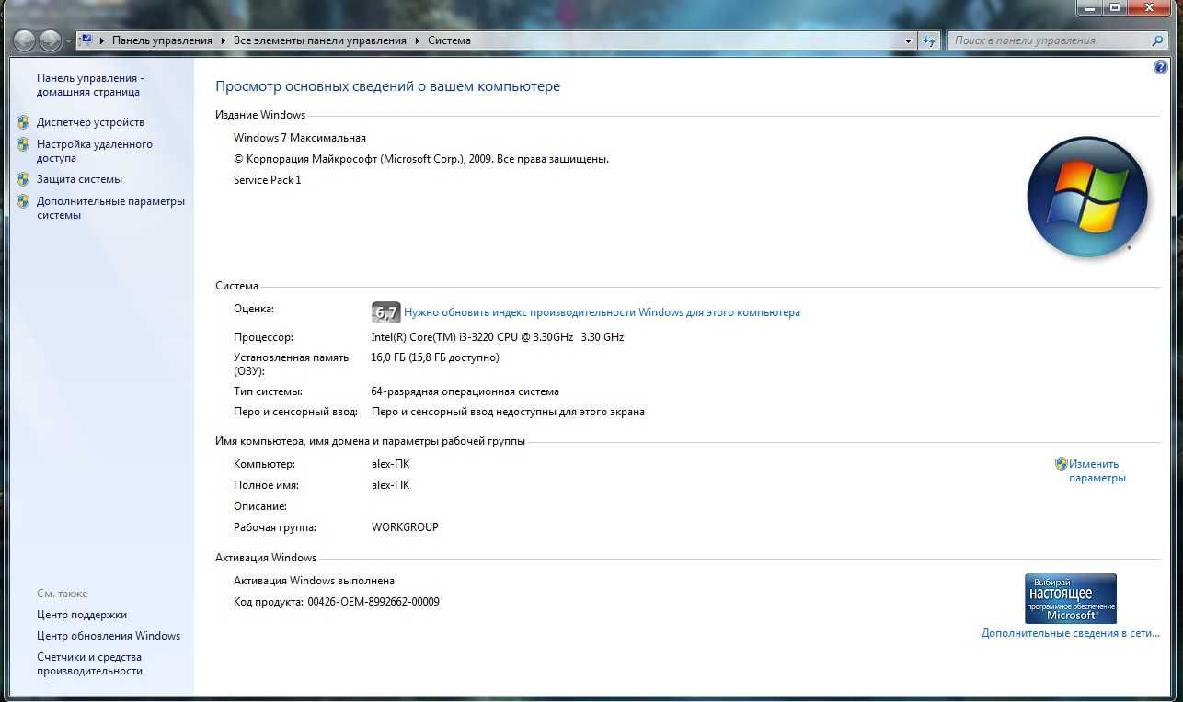Close the System window
The width and height of the screenshot is (1183, 702).
[x=1150, y=7]
